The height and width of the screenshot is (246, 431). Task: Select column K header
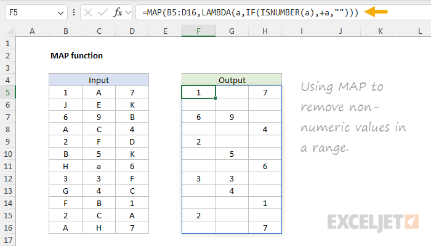pos(381,31)
